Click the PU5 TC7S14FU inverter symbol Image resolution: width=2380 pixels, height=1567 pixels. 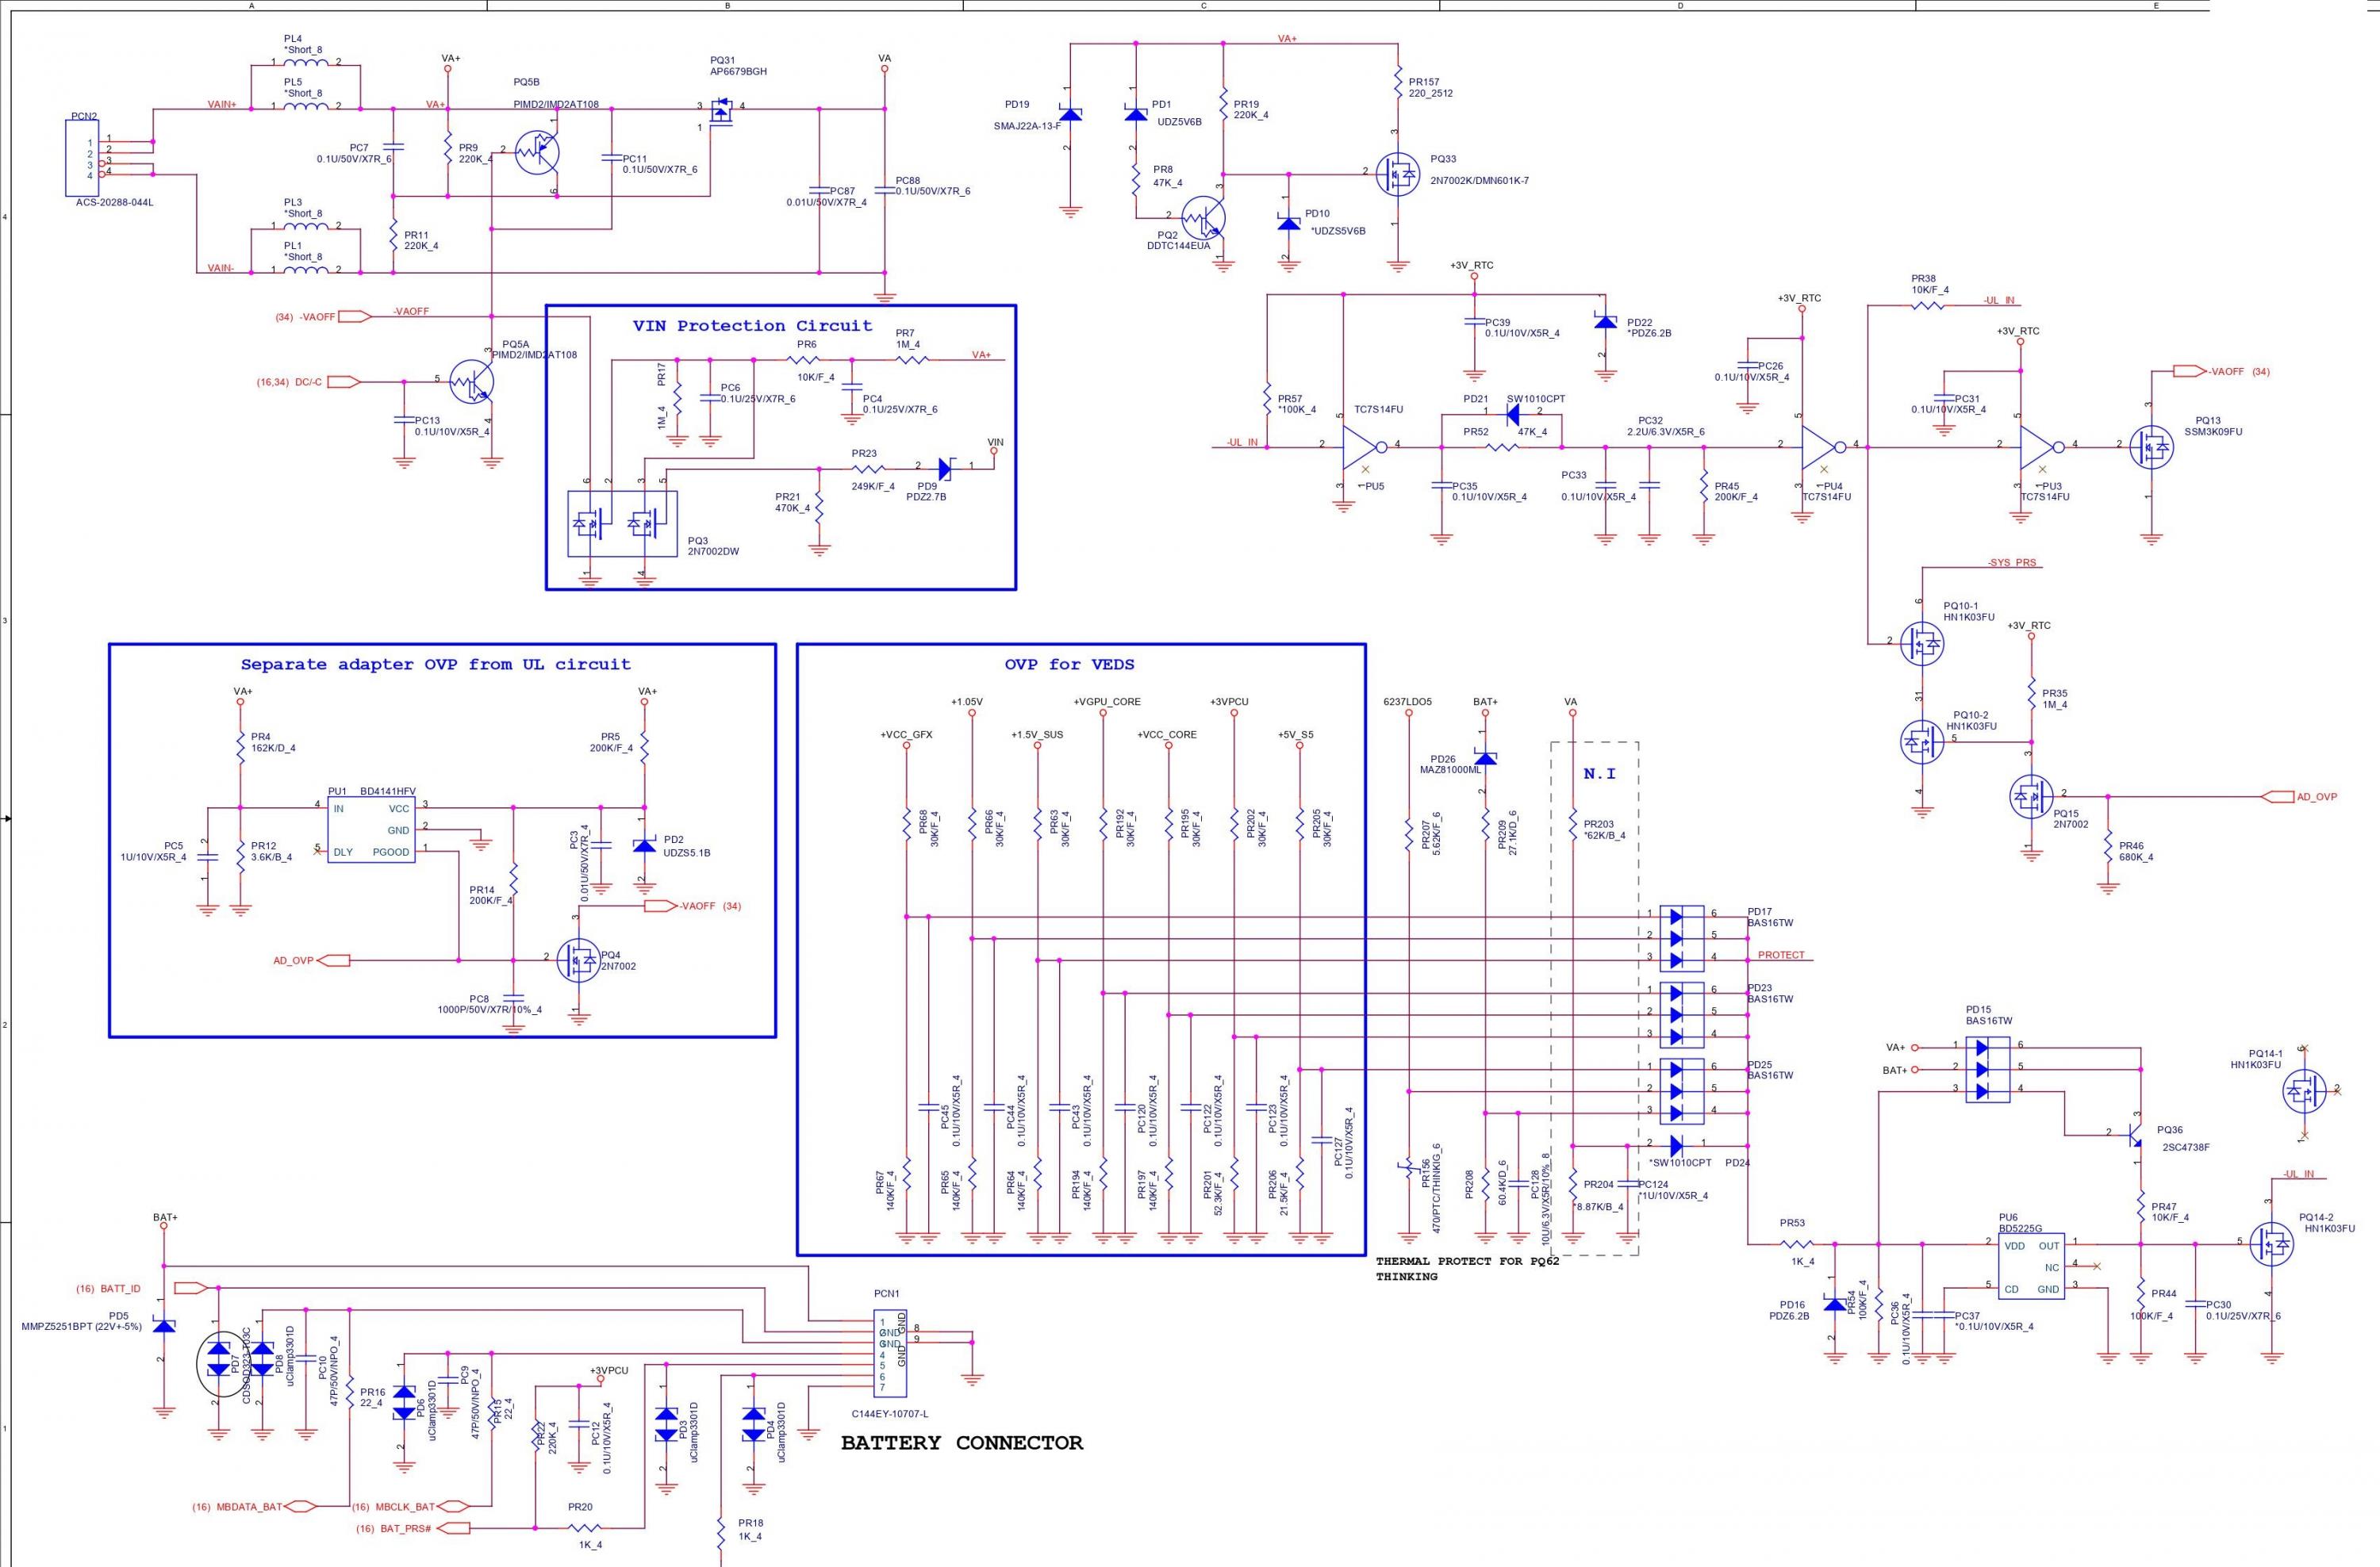pyautogui.click(x=1359, y=446)
